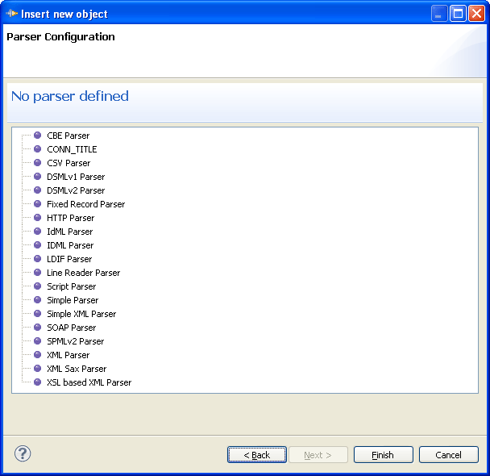Click the purple icon beside Simple Parser
This screenshot has height=476, width=490.
point(38,300)
